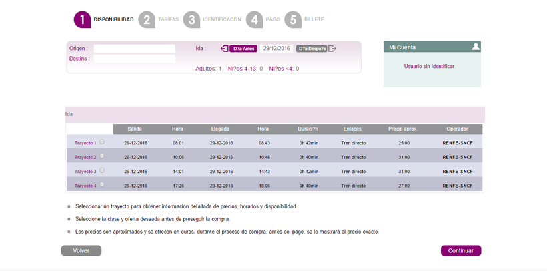The width and height of the screenshot is (547, 271).
Task: Go back with the Volver button
Action: click(x=81, y=251)
